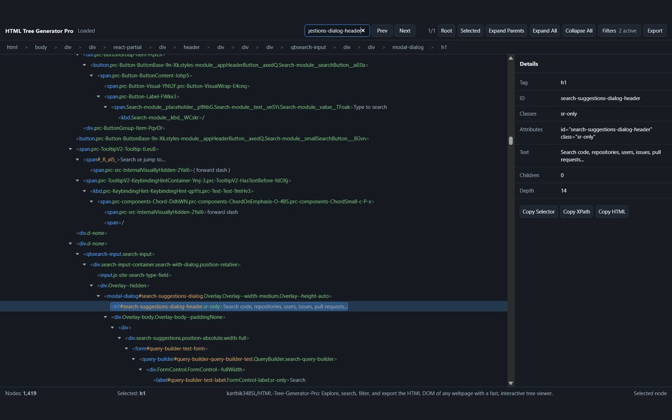
Task: Collapse qbsearch-input.search-input node
Action: point(78,254)
